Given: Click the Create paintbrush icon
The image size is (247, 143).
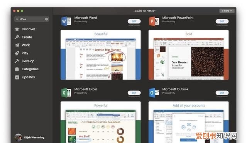Looking at the screenshot, I should (17, 37).
